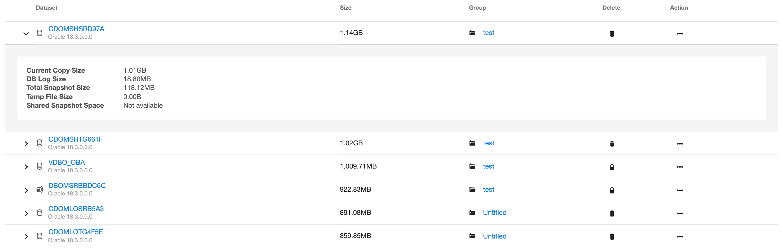Click the trash icon for CDOMLOTG4F5E
Image resolution: width=782 pixels, height=252 pixels.
pyautogui.click(x=612, y=236)
